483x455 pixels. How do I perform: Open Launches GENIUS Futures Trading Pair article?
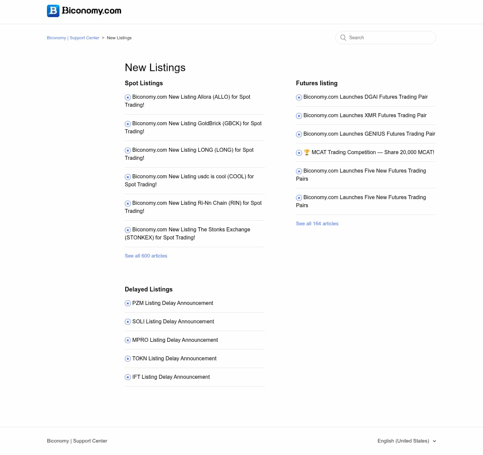tap(369, 134)
